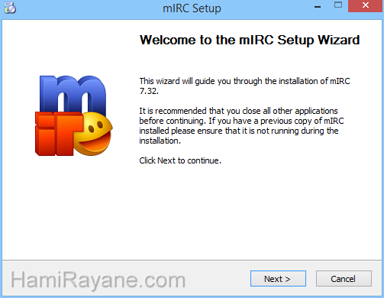
Task: Click the installer icon in title bar
Action: point(10,8)
